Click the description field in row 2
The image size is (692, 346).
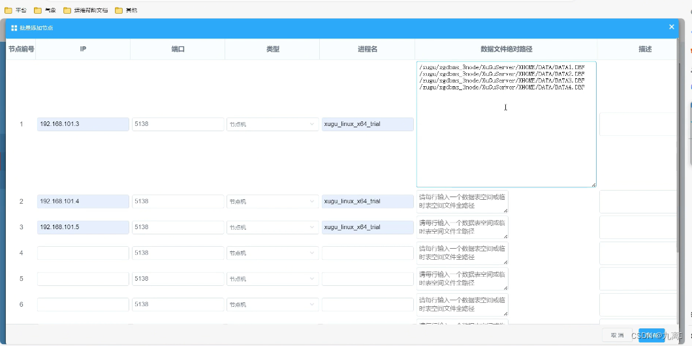[x=638, y=202]
